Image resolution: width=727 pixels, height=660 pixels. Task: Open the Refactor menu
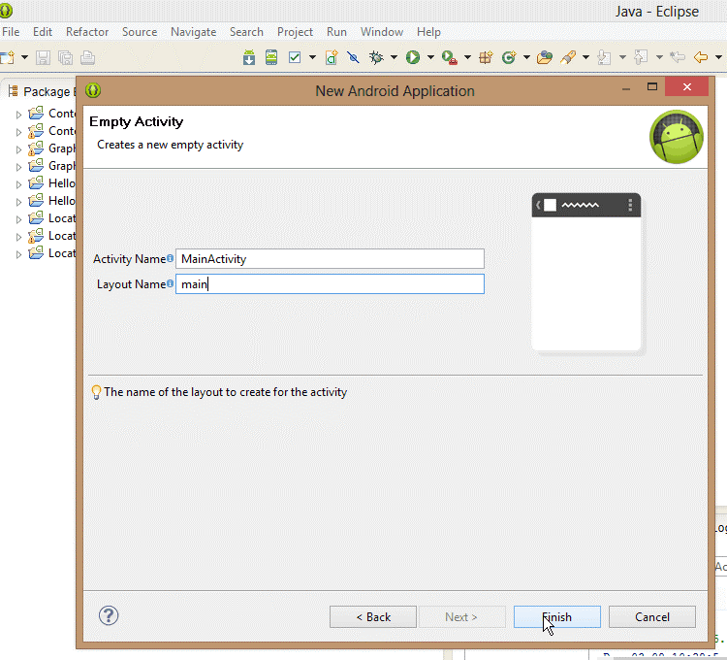(87, 32)
